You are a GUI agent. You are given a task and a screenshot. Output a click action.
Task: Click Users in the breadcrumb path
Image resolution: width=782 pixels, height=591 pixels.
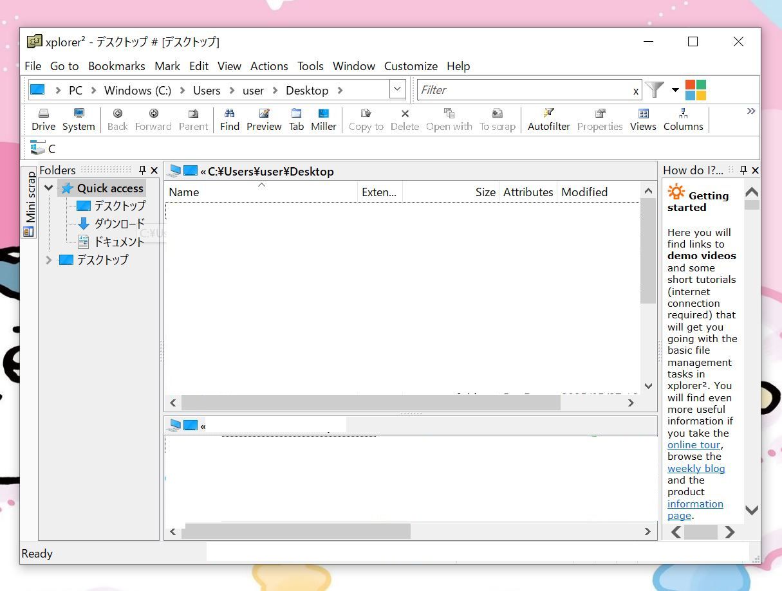pos(207,91)
